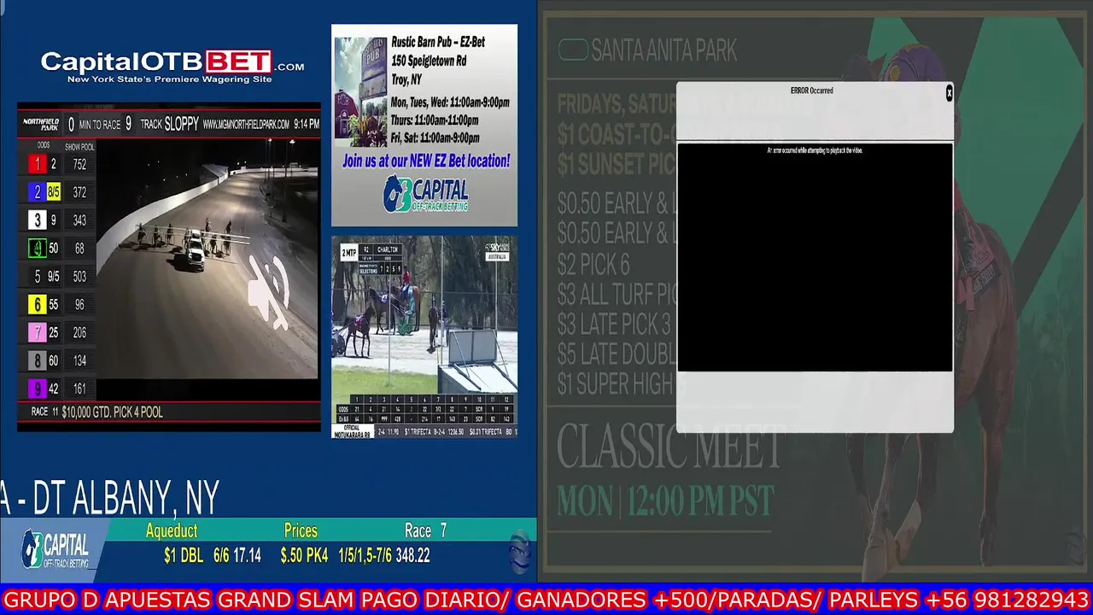Click the Prices heading
This screenshot has width=1093, height=615.
pos(301,530)
